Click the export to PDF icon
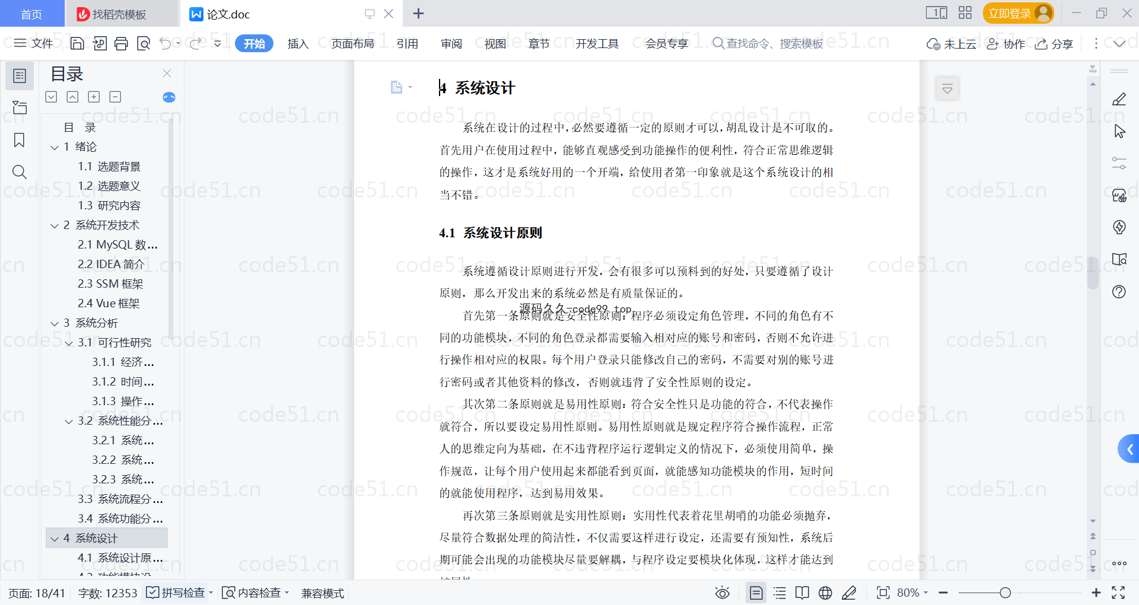Image resolution: width=1139 pixels, height=605 pixels. pyautogui.click(x=100, y=43)
